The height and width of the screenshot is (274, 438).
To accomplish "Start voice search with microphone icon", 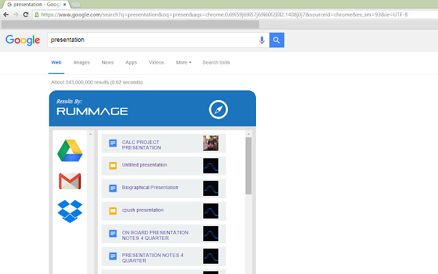I will click(261, 40).
